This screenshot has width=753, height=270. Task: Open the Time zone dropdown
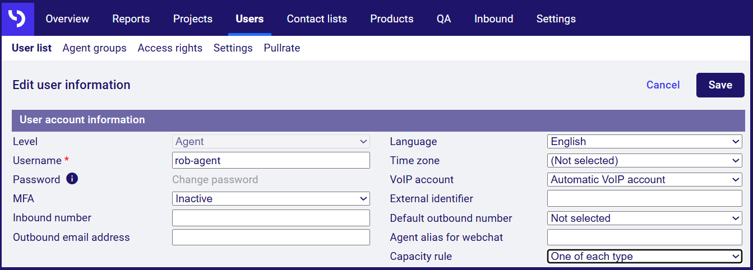tap(644, 161)
